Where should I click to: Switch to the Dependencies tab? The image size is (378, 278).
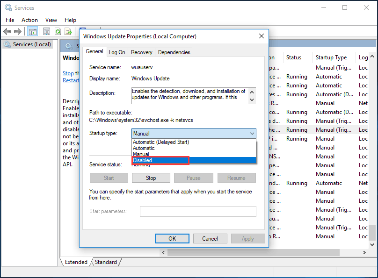click(174, 52)
